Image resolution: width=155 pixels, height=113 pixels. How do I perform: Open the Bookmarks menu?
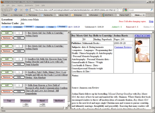click(29, 5)
